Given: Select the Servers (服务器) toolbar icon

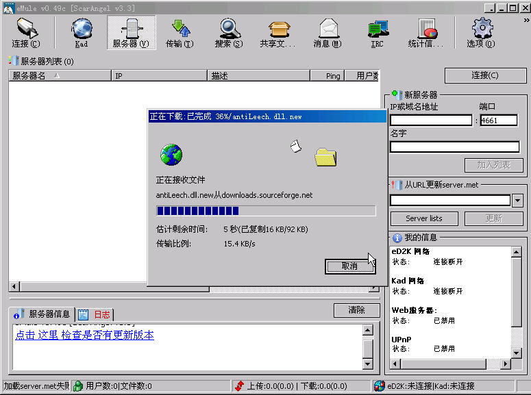Looking at the screenshot, I should coord(130,33).
